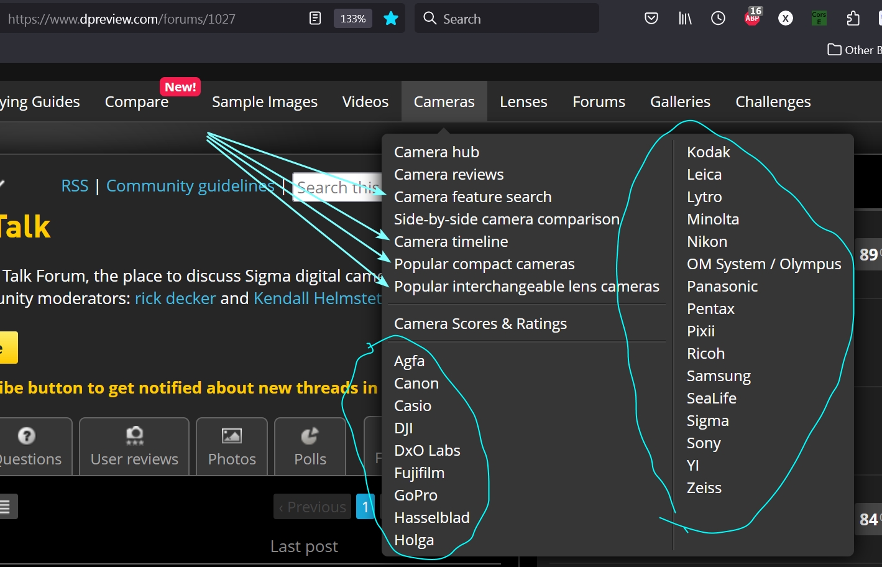882x567 pixels.
Task: Open the history clock icon
Action: 718,19
